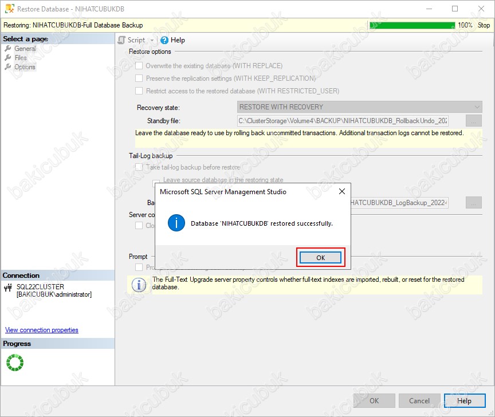Click 'Database NIHATCUBUKDB restored successfully' message
Viewport: 495px width, 417px height.
262,223
